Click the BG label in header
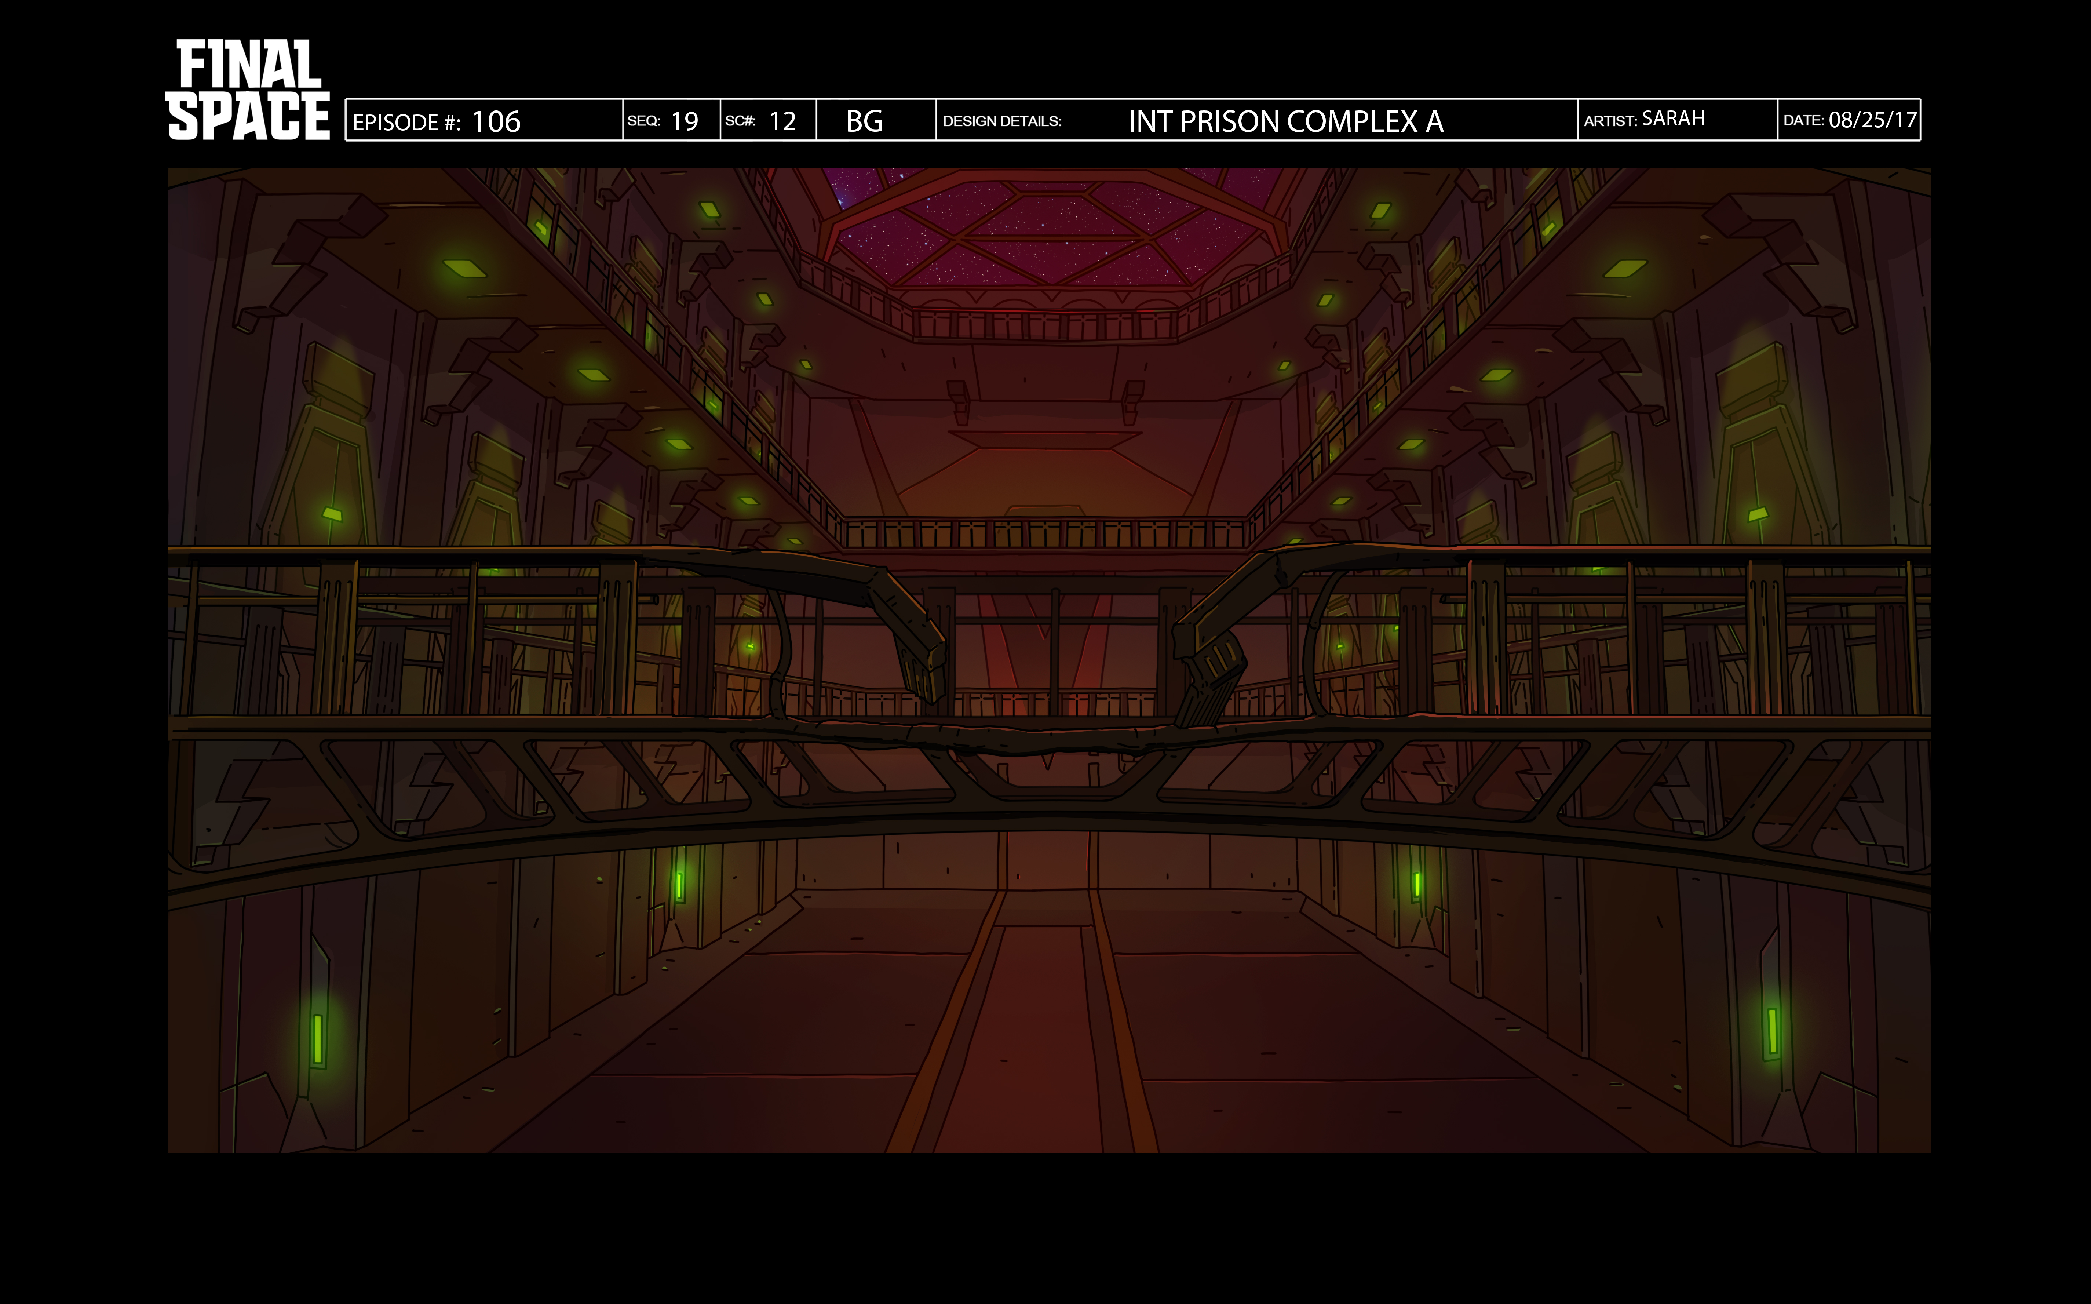 pyautogui.click(x=865, y=121)
